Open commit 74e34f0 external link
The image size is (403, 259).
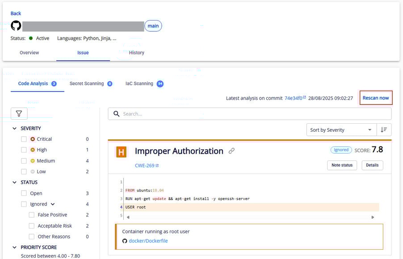point(295,98)
